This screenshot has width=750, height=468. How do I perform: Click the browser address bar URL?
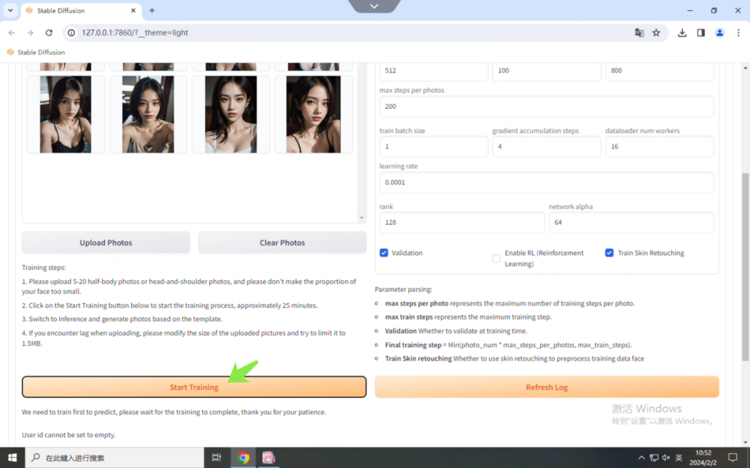[135, 33]
